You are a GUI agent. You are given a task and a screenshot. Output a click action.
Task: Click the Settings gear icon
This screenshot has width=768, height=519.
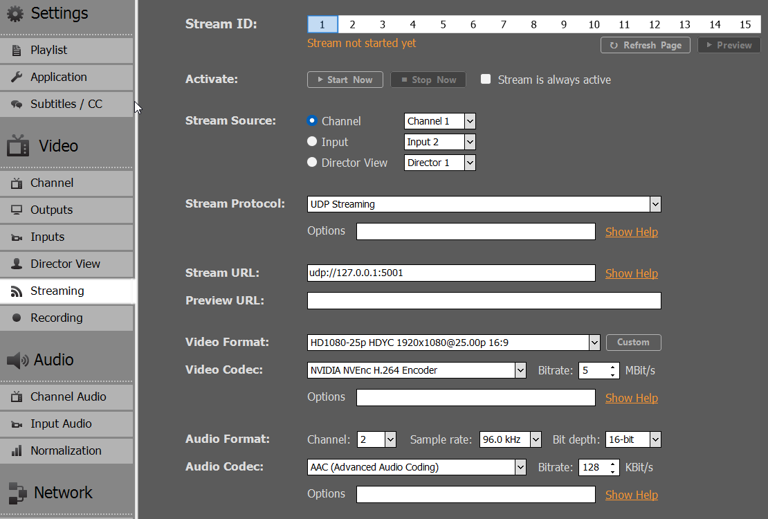click(15, 14)
